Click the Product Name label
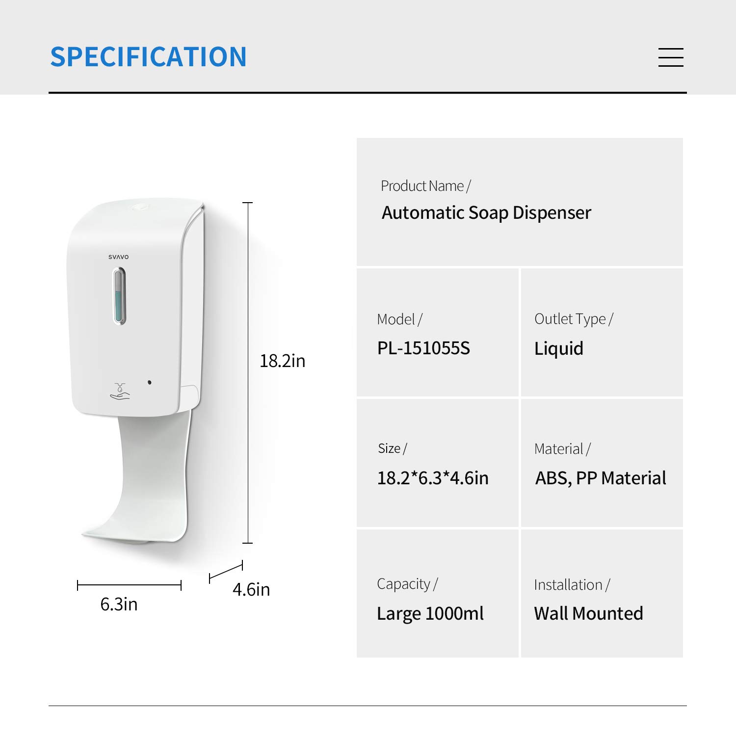The height and width of the screenshot is (736, 736). 425,186
